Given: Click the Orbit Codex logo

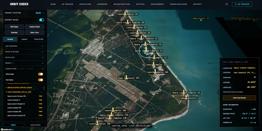Looking at the screenshot, I should pos(19,4).
